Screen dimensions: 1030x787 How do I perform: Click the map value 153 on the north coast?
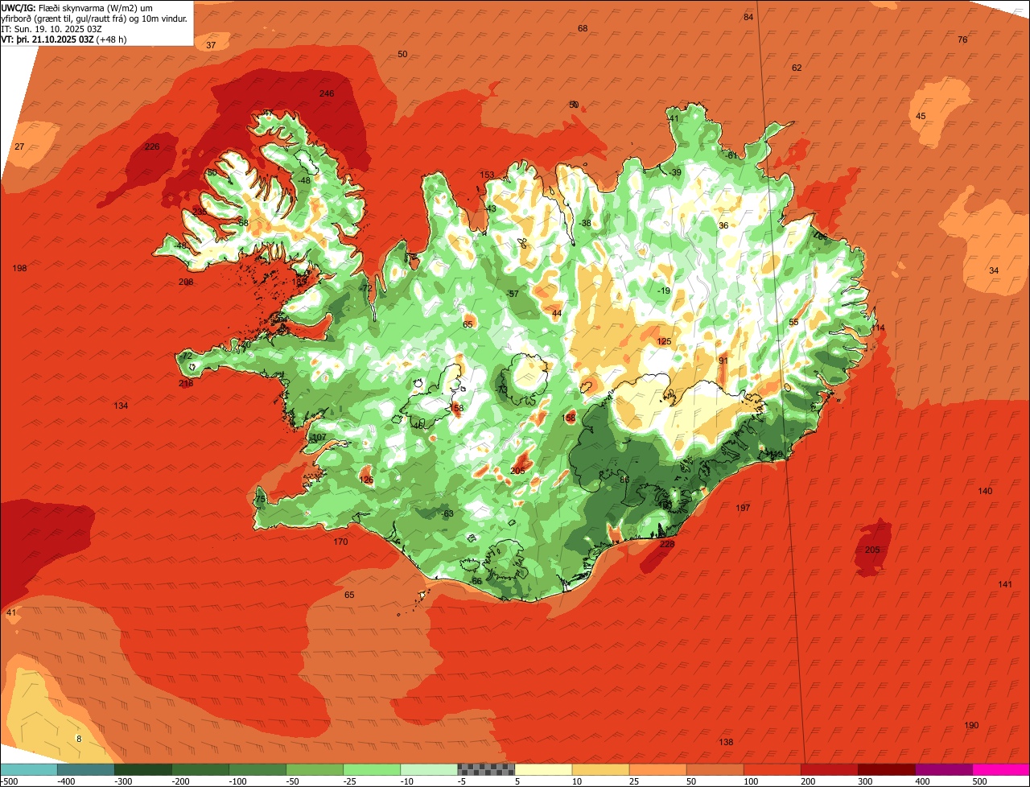488,175
